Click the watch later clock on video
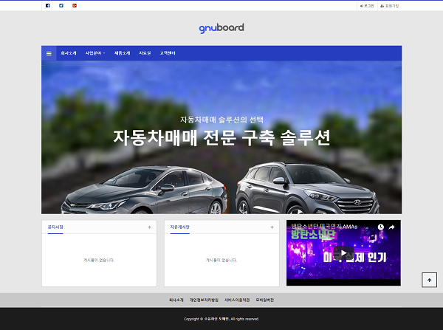Screen dimensions: 443x330 pos(381,227)
